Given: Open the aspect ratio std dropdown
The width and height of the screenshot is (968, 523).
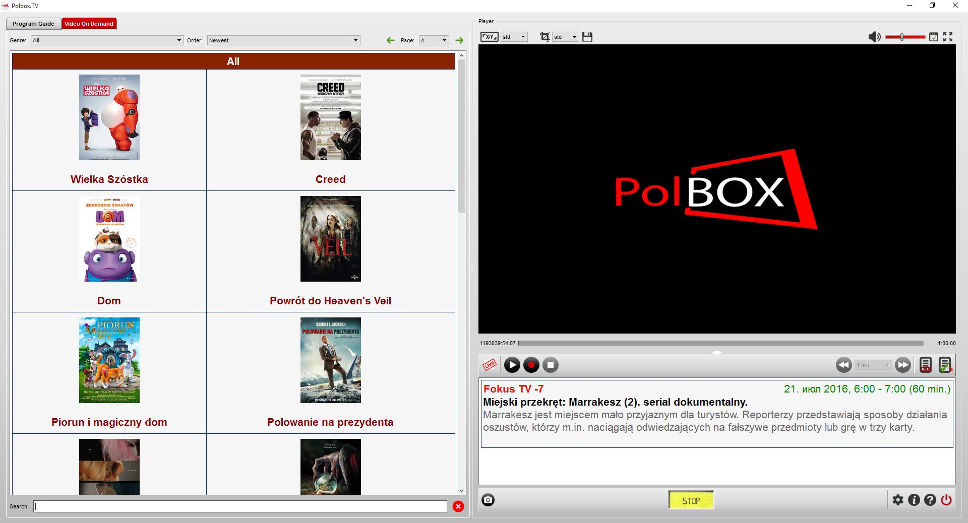Looking at the screenshot, I should click(514, 37).
